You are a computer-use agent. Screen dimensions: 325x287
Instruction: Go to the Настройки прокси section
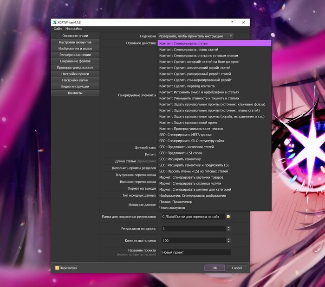75,74
